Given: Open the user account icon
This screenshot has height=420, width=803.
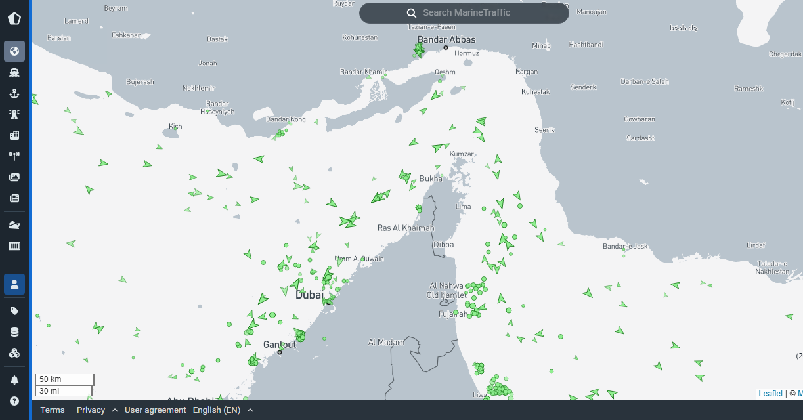Looking at the screenshot, I should tap(14, 284).
